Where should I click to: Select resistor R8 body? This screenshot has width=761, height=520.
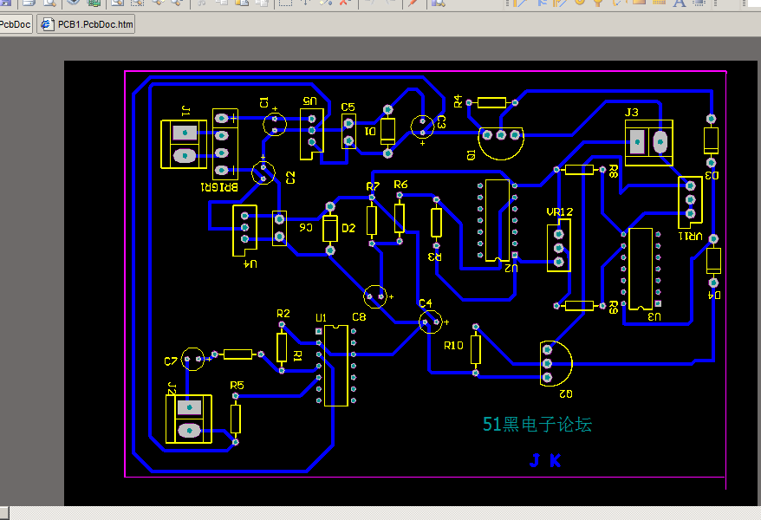click(x=580, y=169)
